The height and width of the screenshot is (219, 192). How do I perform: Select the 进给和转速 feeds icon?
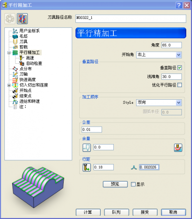click(x=15, y=102)
